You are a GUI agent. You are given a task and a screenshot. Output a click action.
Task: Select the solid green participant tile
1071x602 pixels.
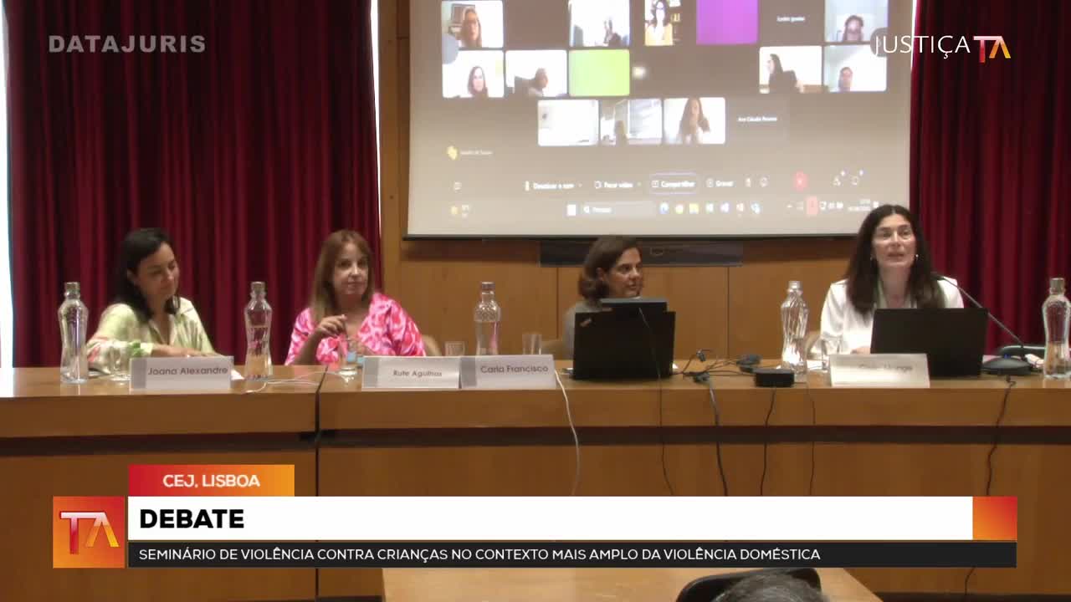[599, 73]
